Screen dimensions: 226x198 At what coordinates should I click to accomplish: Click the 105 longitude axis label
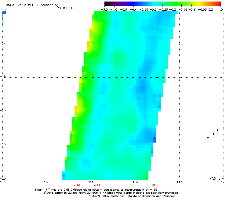click(x=2, y=182)
